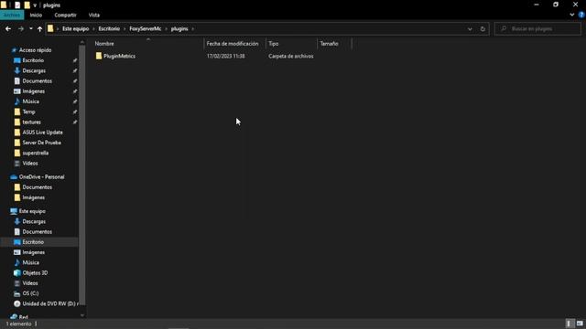Sort by the Tipo column header

coord(274,44)
